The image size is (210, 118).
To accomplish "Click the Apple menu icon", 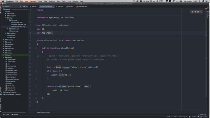I will (x=3, y=1).
